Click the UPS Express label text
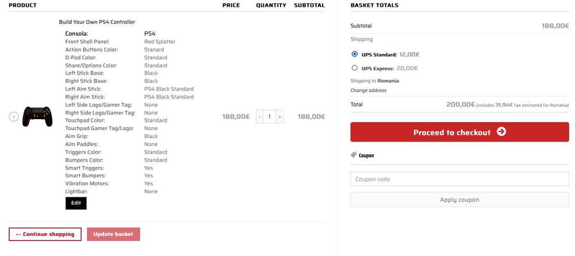The width and height of the screenshot is (575, 256). click(378, 68)
